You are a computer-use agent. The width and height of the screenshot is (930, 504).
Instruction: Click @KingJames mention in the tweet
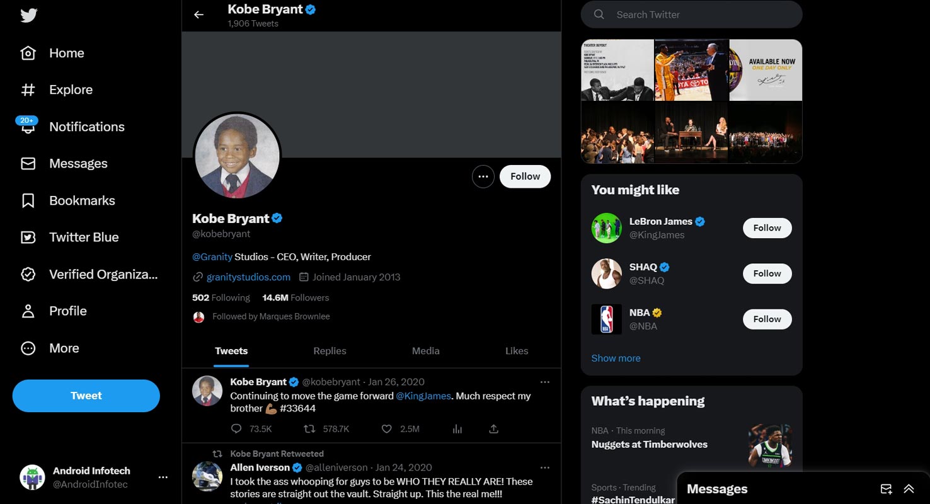click(423, 396)
